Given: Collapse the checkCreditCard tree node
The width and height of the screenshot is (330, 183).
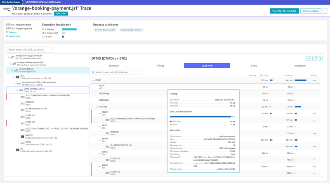Looking at the screenshot, I should [12, 70].
